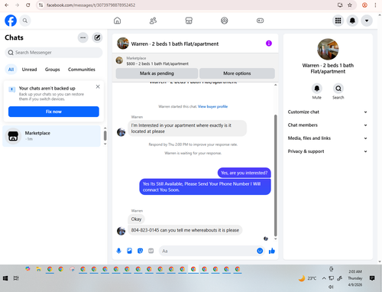Click the Aa message input field
Viewport: 382px width, 292px height.
208,251
